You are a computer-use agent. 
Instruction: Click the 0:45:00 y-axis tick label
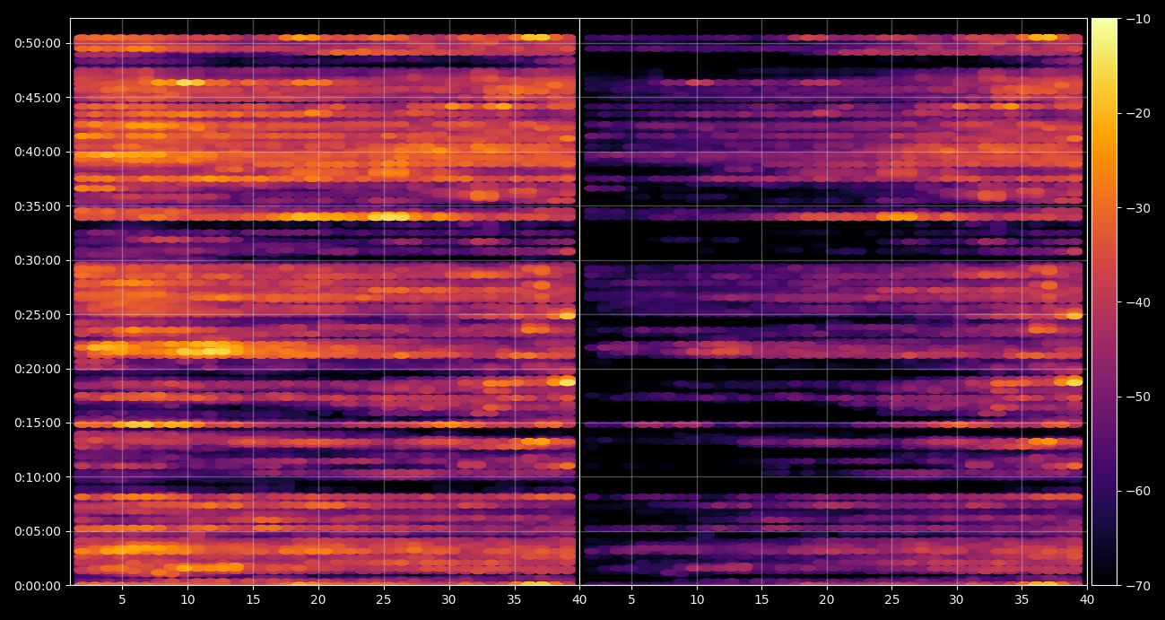[37, 98]
